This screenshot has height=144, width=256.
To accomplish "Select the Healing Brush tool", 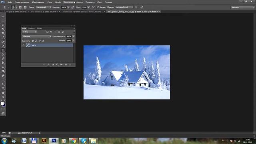I will [x=3, y=42].
